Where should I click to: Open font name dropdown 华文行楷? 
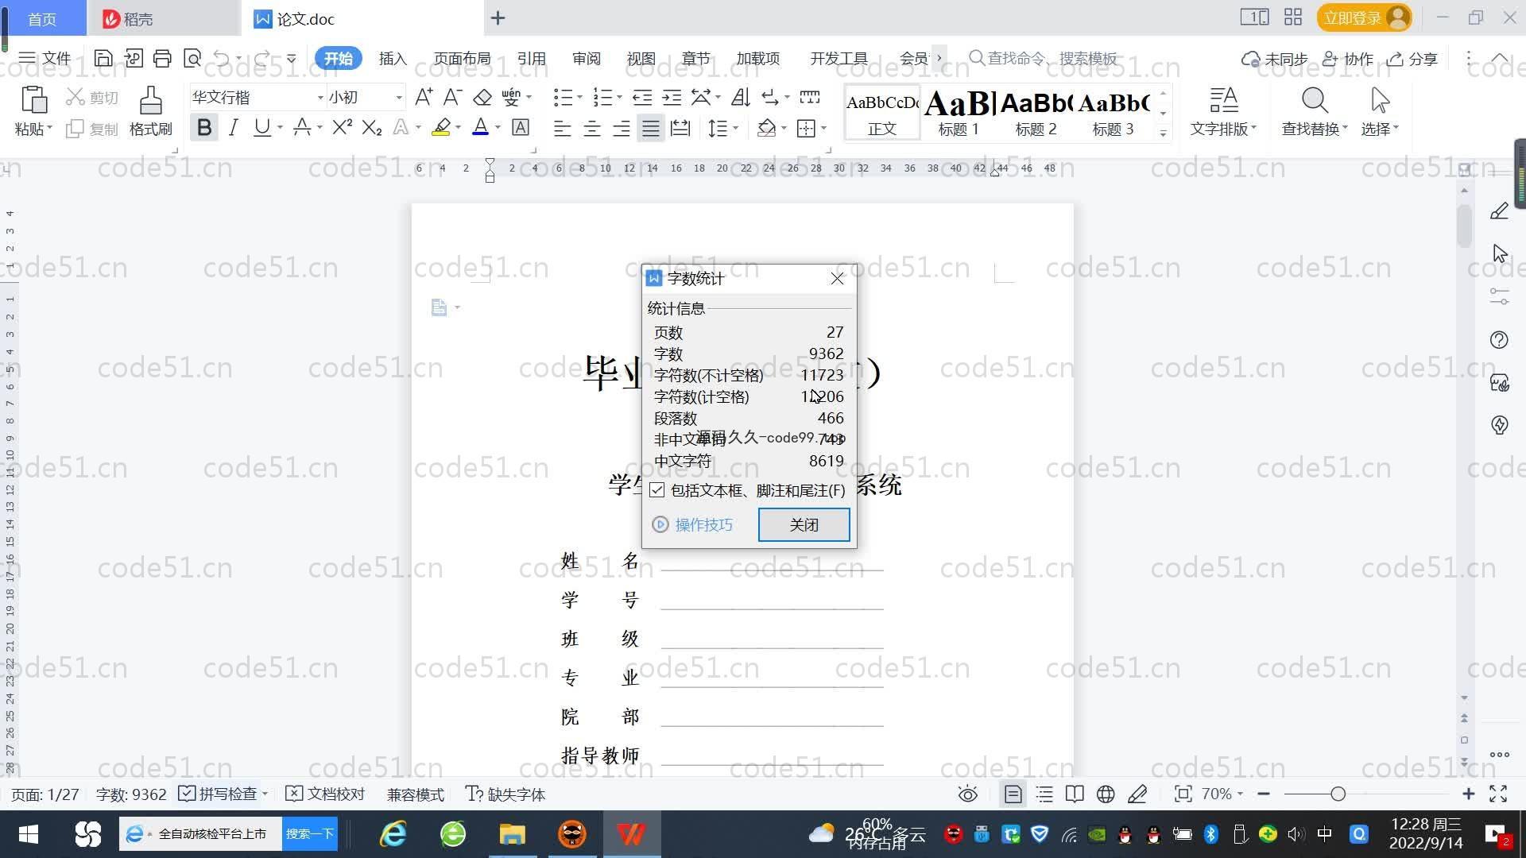(320, 98)
